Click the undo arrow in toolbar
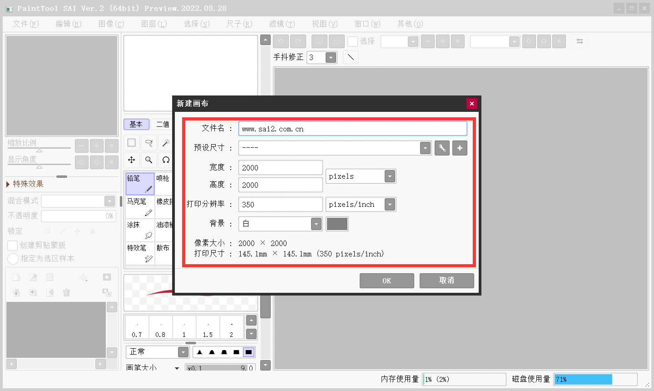 coord(281,41)
